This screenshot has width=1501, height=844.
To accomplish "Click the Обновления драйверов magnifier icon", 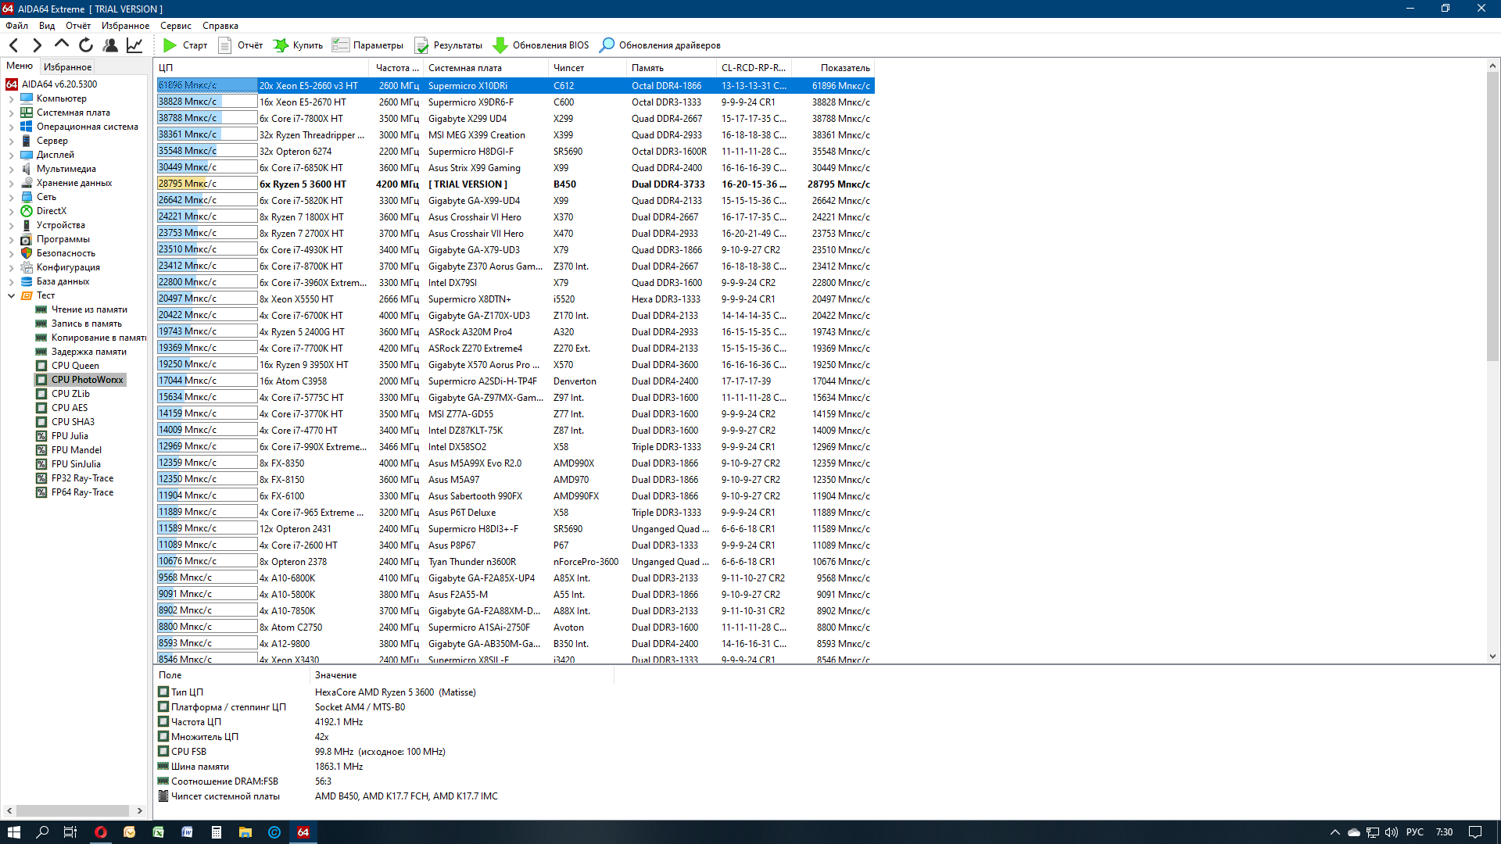I will tap(607, 45).
